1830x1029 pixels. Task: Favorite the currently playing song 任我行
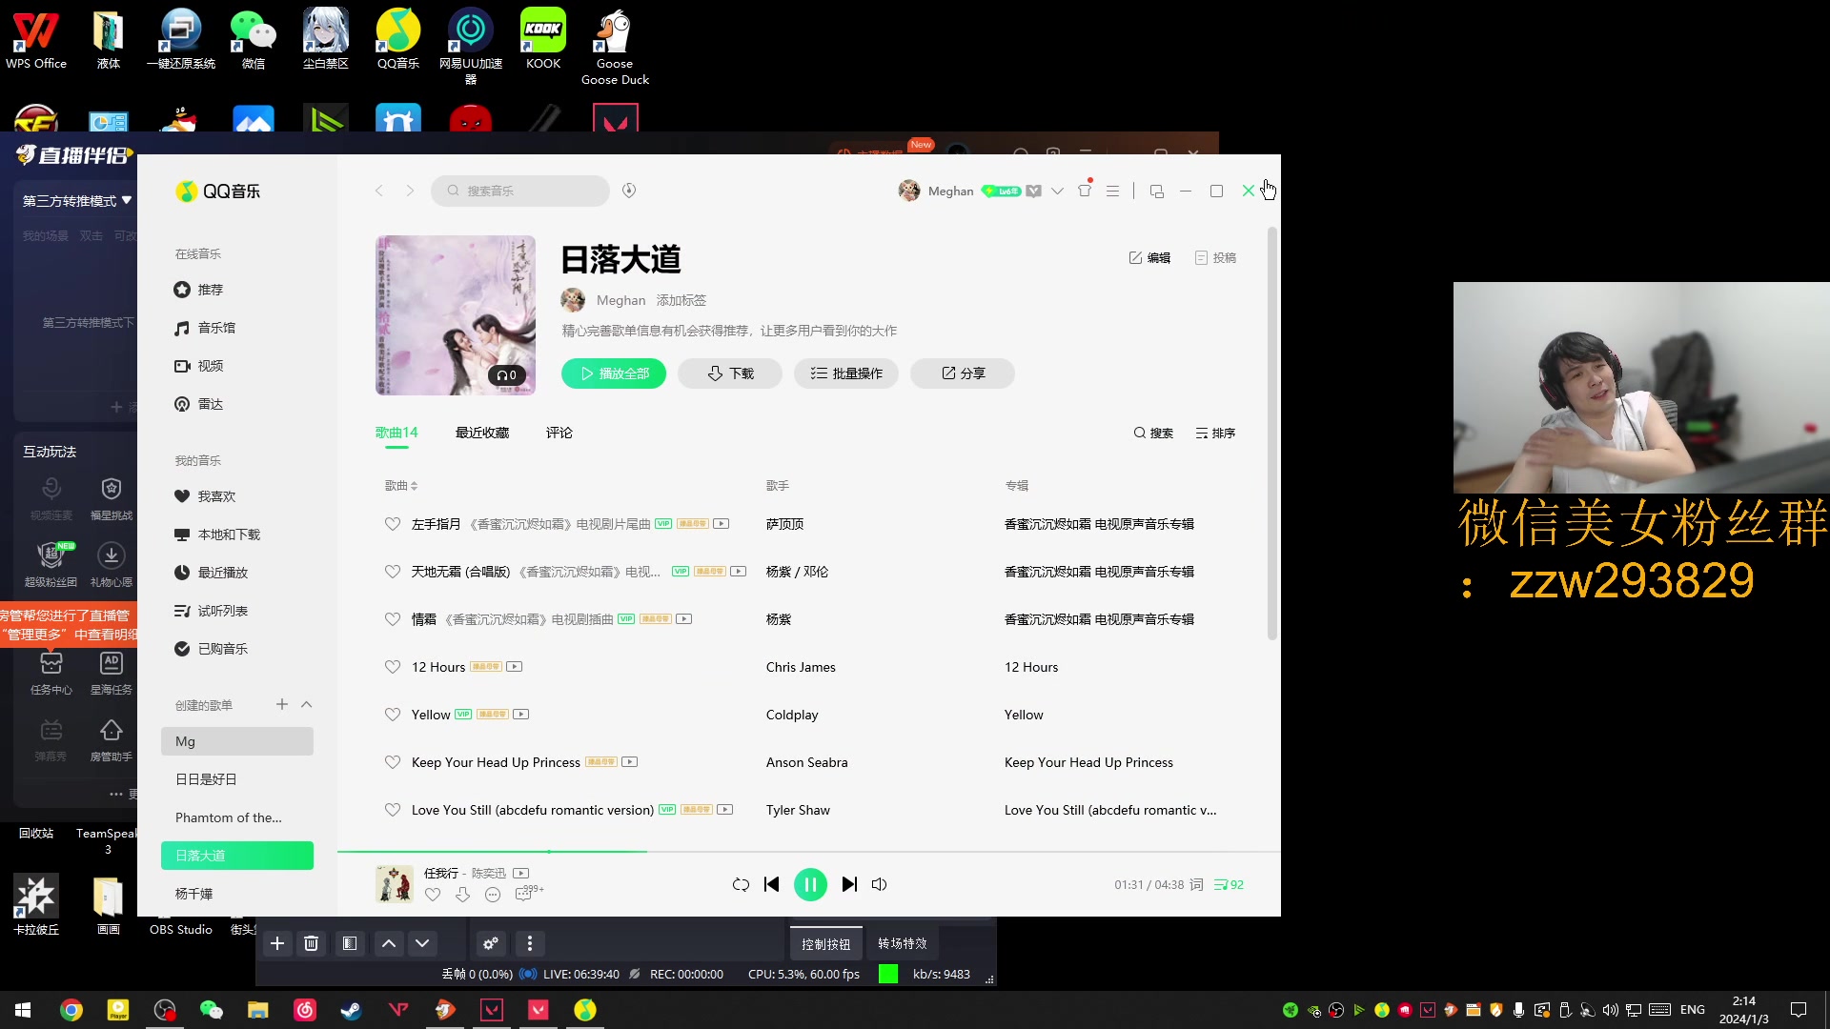[x=434, y=896]
